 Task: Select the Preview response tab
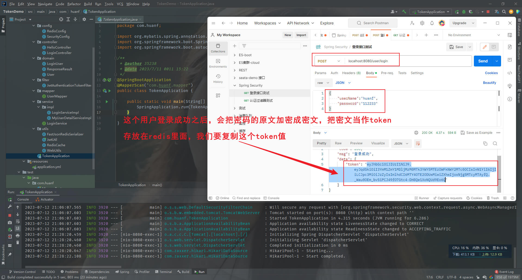click(x=356, y=143)
